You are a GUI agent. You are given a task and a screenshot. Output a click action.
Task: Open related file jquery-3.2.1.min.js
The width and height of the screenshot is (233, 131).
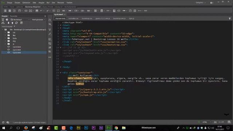103,19
